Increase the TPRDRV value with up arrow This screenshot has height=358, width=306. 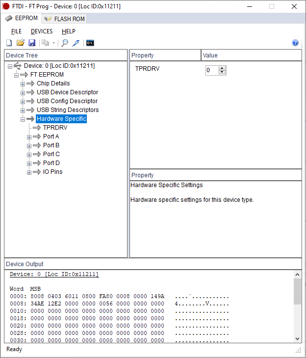[x=222, y=68]
